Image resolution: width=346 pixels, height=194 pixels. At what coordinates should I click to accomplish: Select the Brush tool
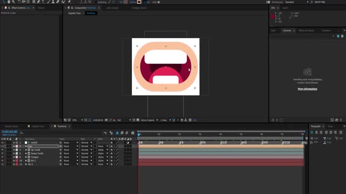click(49, 2)
